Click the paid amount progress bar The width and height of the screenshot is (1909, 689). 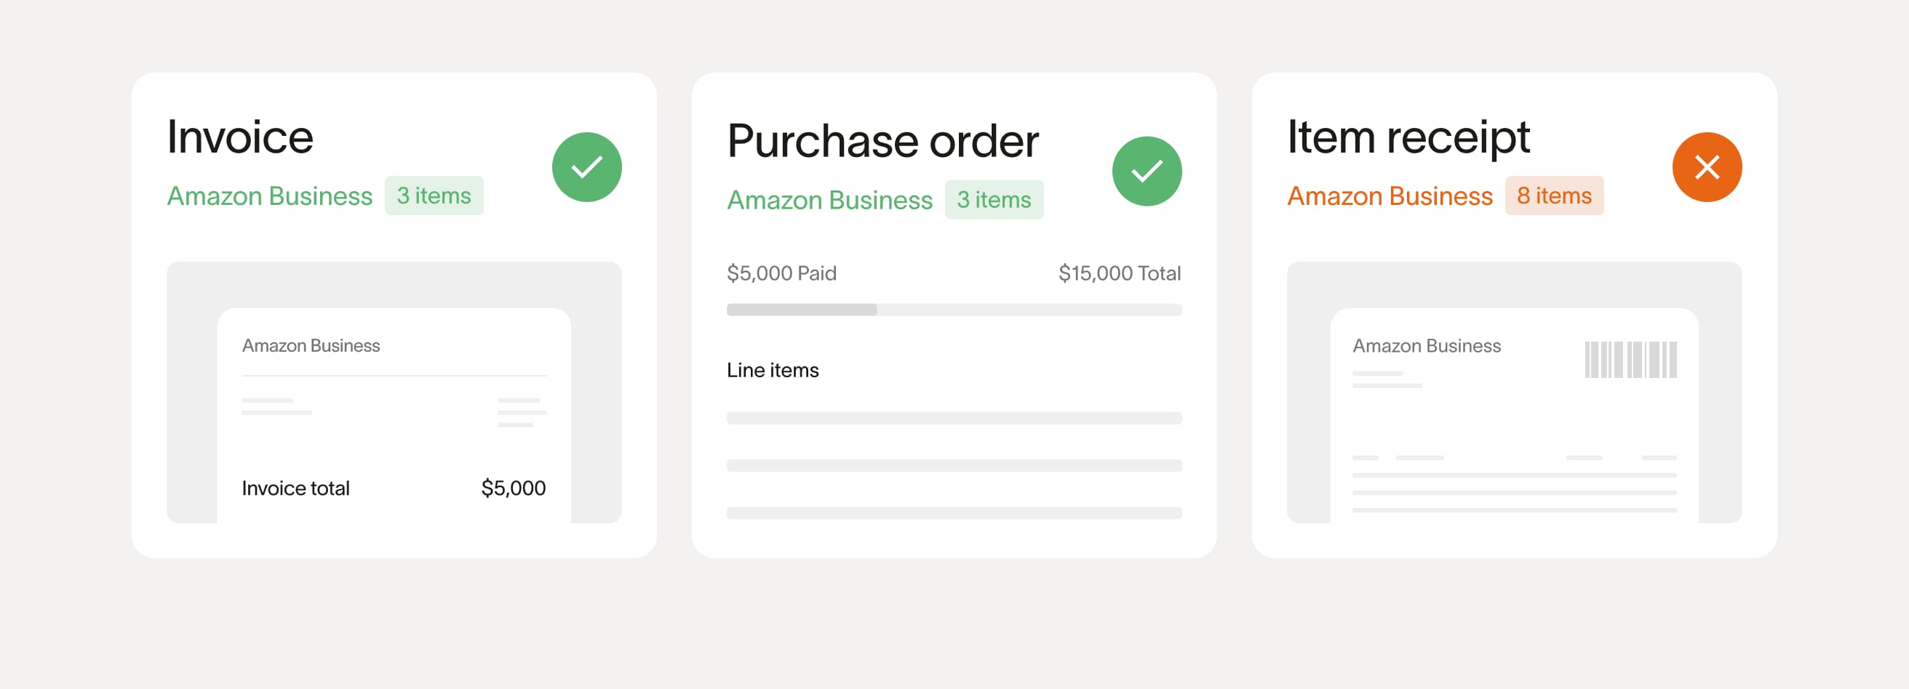(954, 310)
